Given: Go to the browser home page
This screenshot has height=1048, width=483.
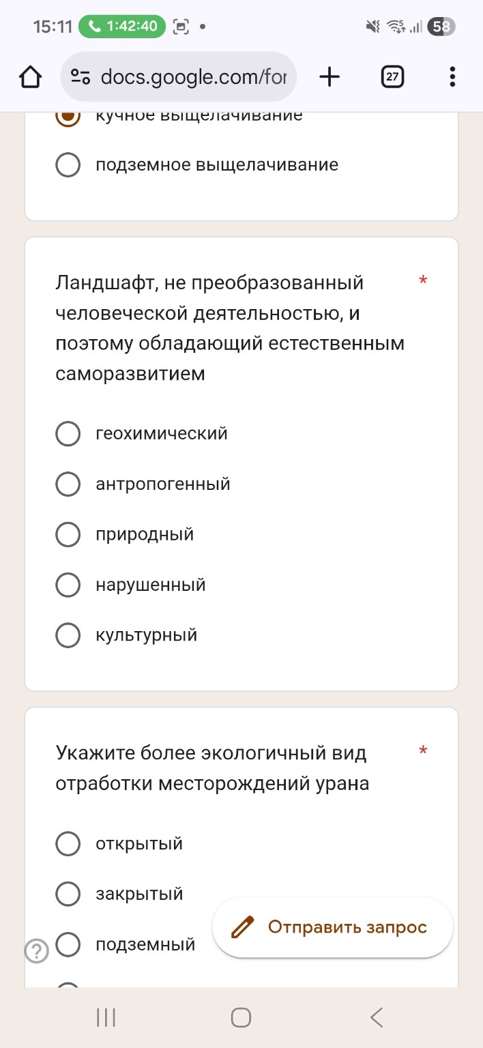Looking at the screenshot, I should click(x=30, y=76).
